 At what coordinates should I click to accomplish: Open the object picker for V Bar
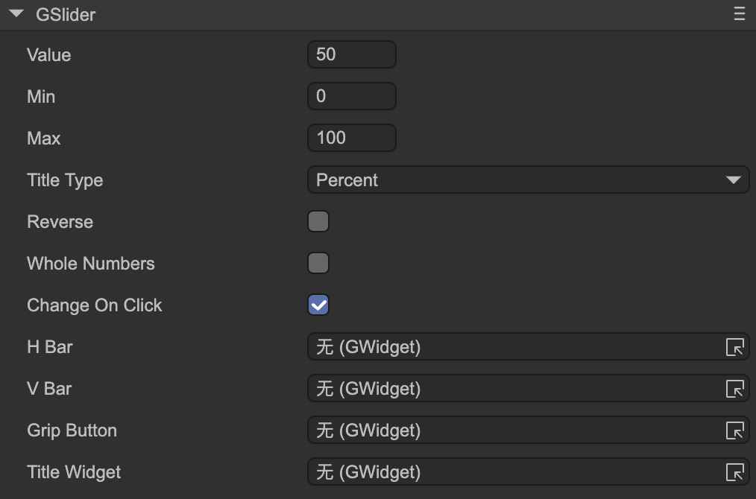(734, 389)
